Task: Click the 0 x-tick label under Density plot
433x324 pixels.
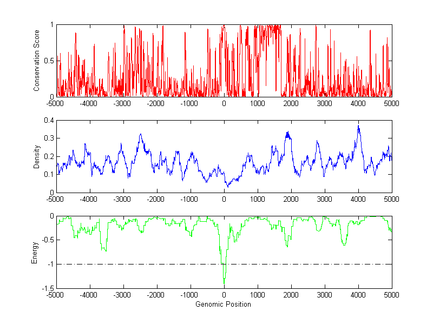Action: pyautogui.click(x=224, y=199)
